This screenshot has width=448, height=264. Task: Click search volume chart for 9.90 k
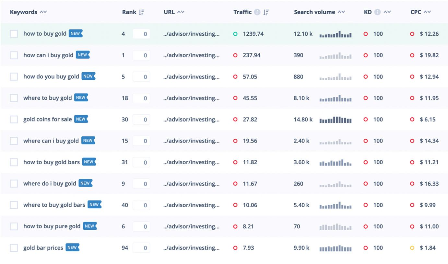336,248
